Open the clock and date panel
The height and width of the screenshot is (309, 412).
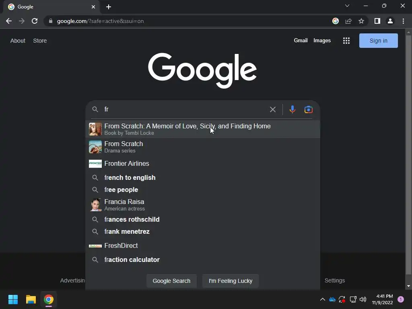tap(382, 299)
